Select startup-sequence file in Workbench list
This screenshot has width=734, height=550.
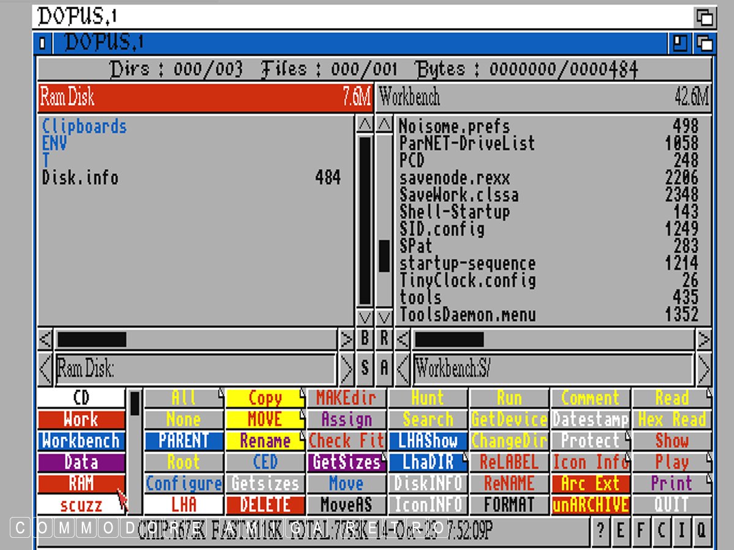pyautogui.click(x=467, y=264)
